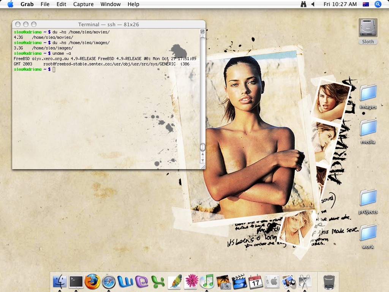The image size is (389, 292).
Task: Click the Spotlight search icon
Action: tap(378, 4)
